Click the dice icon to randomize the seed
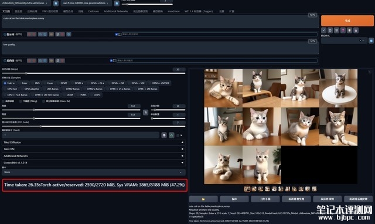 pyautogui.click(x=164, y=135)
